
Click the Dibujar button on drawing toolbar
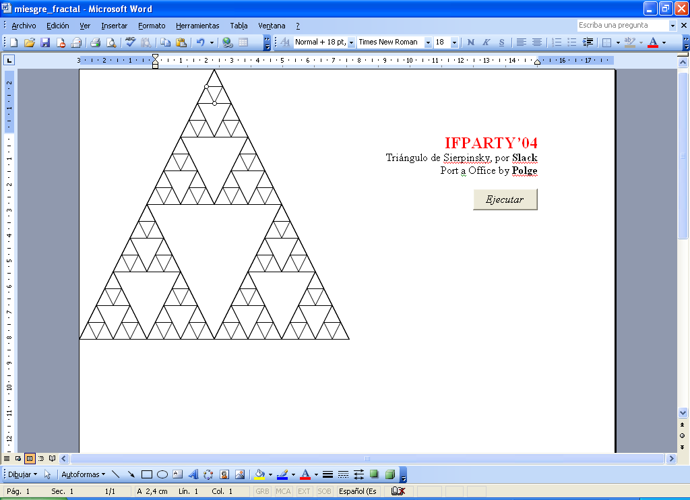[22, 474]
